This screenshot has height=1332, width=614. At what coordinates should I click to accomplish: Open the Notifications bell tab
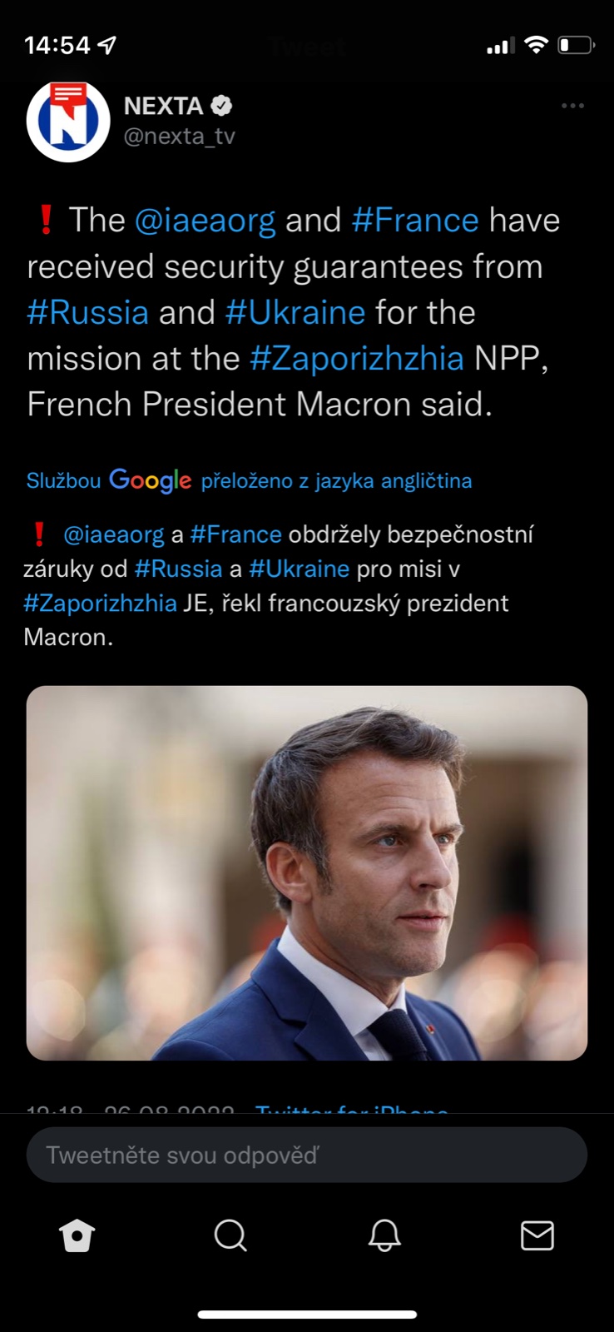[x=384, y=1236]
